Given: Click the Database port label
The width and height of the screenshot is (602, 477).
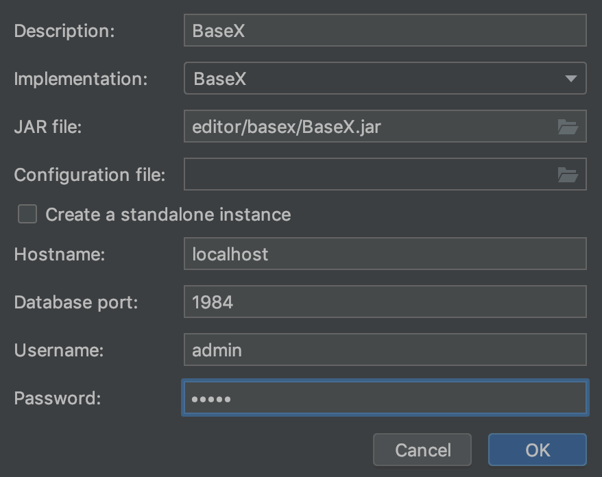Looking at the screenshot, I should click(x=76, y=302).
